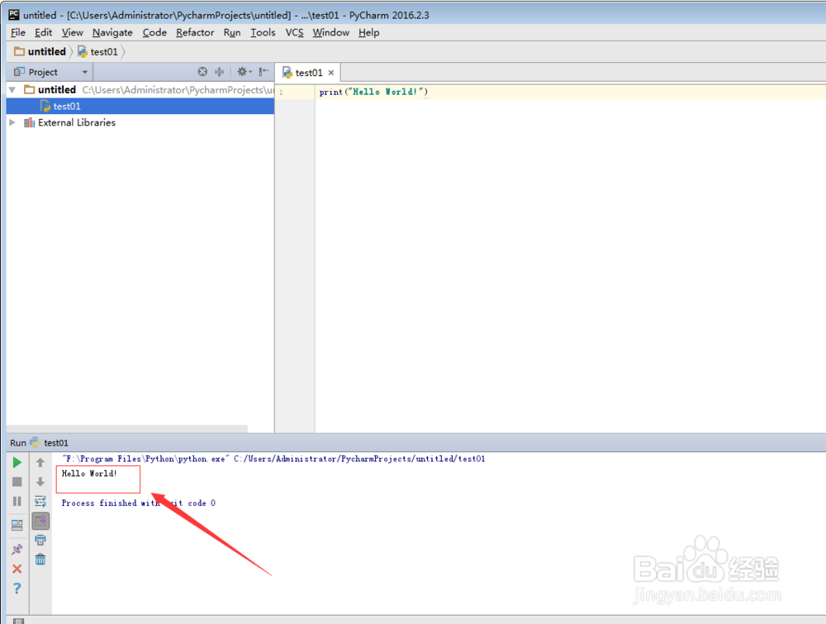The width and height of the screenshot is (826, 624).
Task: Click the print Hello World code line
Action: click(373, 92)
